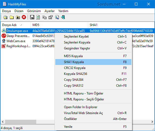The width and height of the screenshot is (155, 131).
Task: Click the Properties toolbar icon
Action: coord(51,17)
